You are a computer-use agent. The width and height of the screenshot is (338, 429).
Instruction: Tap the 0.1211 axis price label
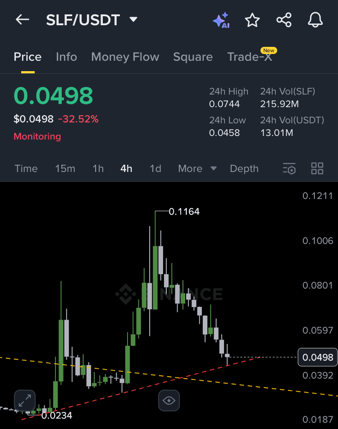coord(318,196)
